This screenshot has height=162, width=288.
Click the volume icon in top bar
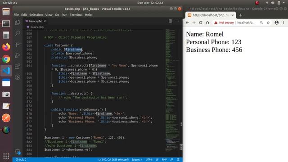(x=273, y=3)
